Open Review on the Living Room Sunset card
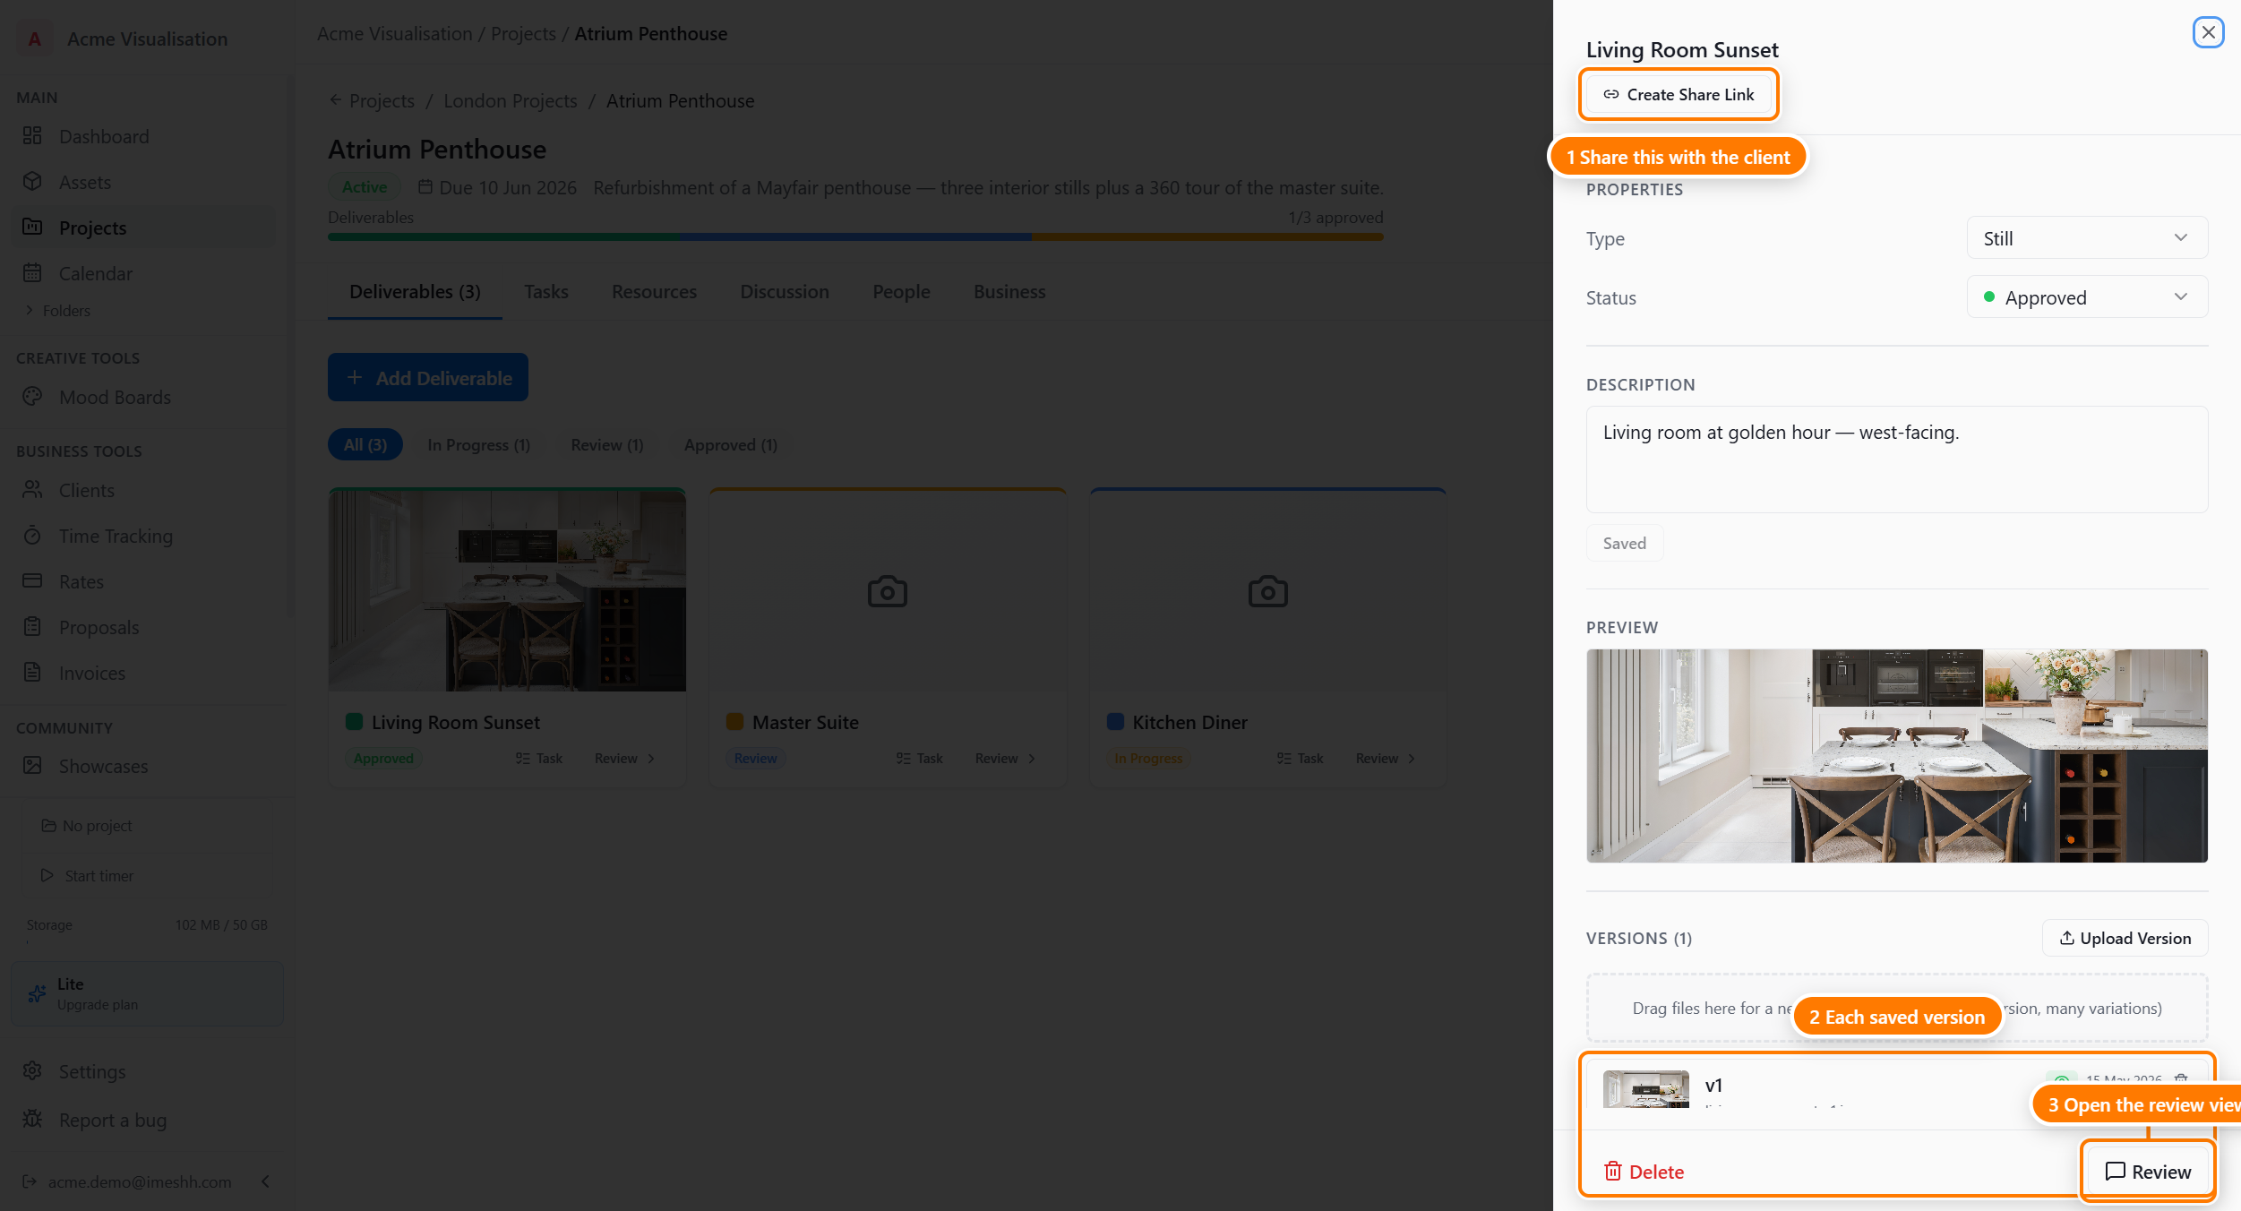Screen dimensions: 2241x1211 coord(625,759)
